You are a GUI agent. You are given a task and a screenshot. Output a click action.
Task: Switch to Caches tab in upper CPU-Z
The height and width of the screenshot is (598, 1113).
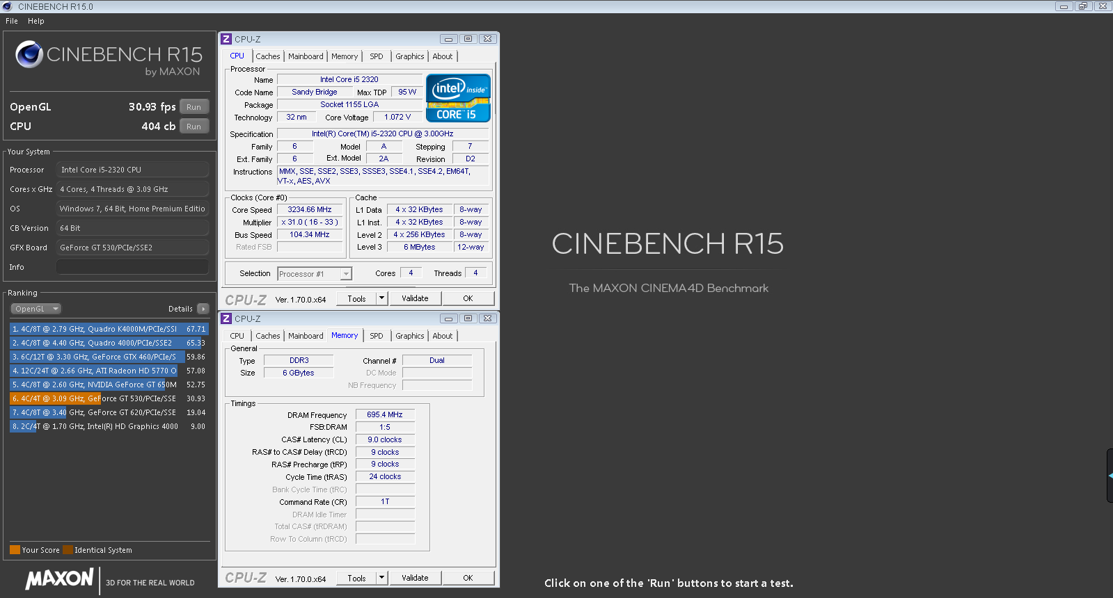(x=268, y=56)
